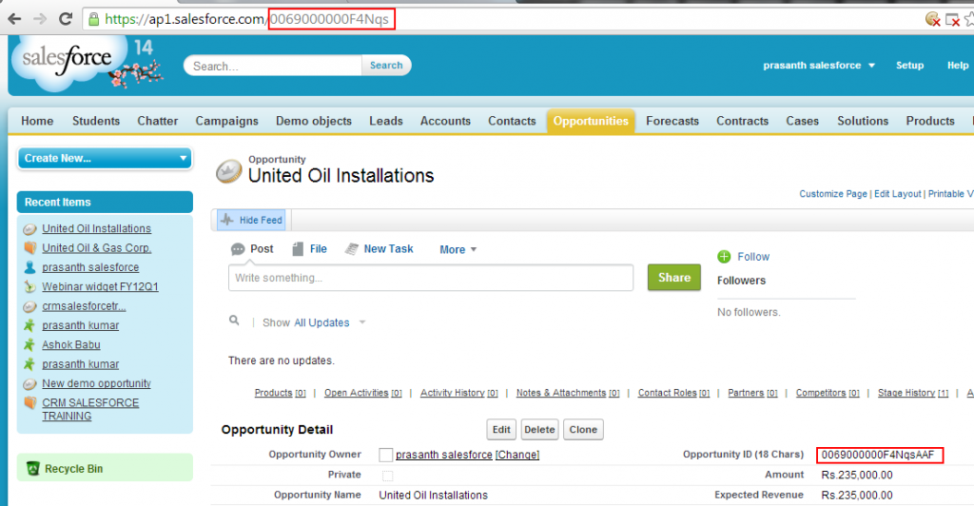Switch to the Chatter tab

coord(158,121)
